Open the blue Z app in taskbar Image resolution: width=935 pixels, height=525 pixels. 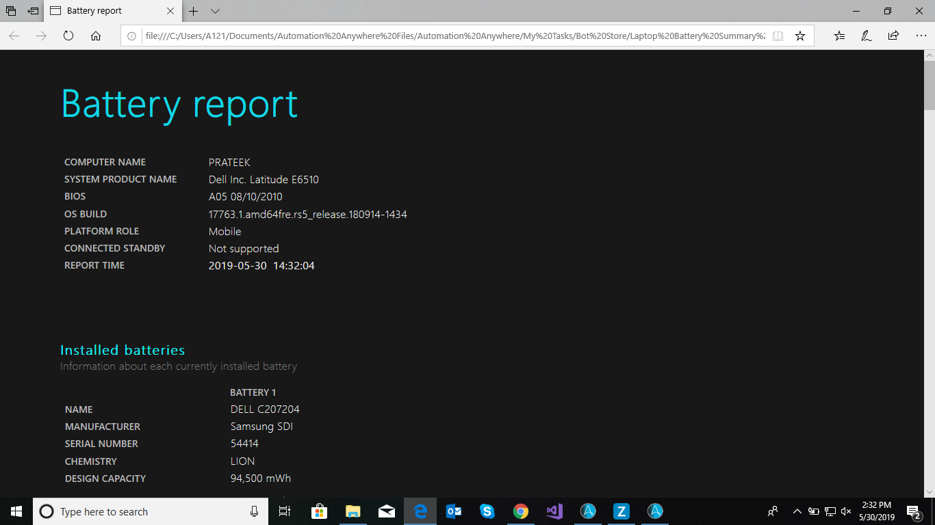621,511
